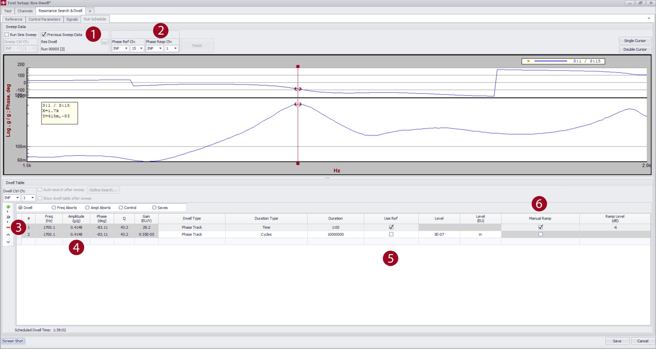Viewport: 656px width, 349px height.
Task: Open the previous sweep run browser via ellipsis
Action: (105, 43)
